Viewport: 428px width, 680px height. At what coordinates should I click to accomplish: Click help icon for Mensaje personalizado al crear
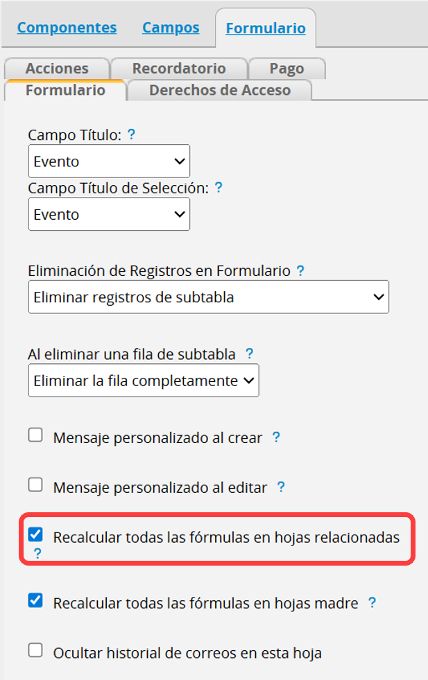[x=276, y=437]
